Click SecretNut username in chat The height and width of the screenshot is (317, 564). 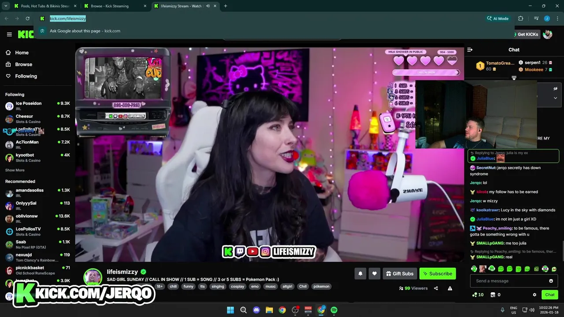tap(486, 168)
